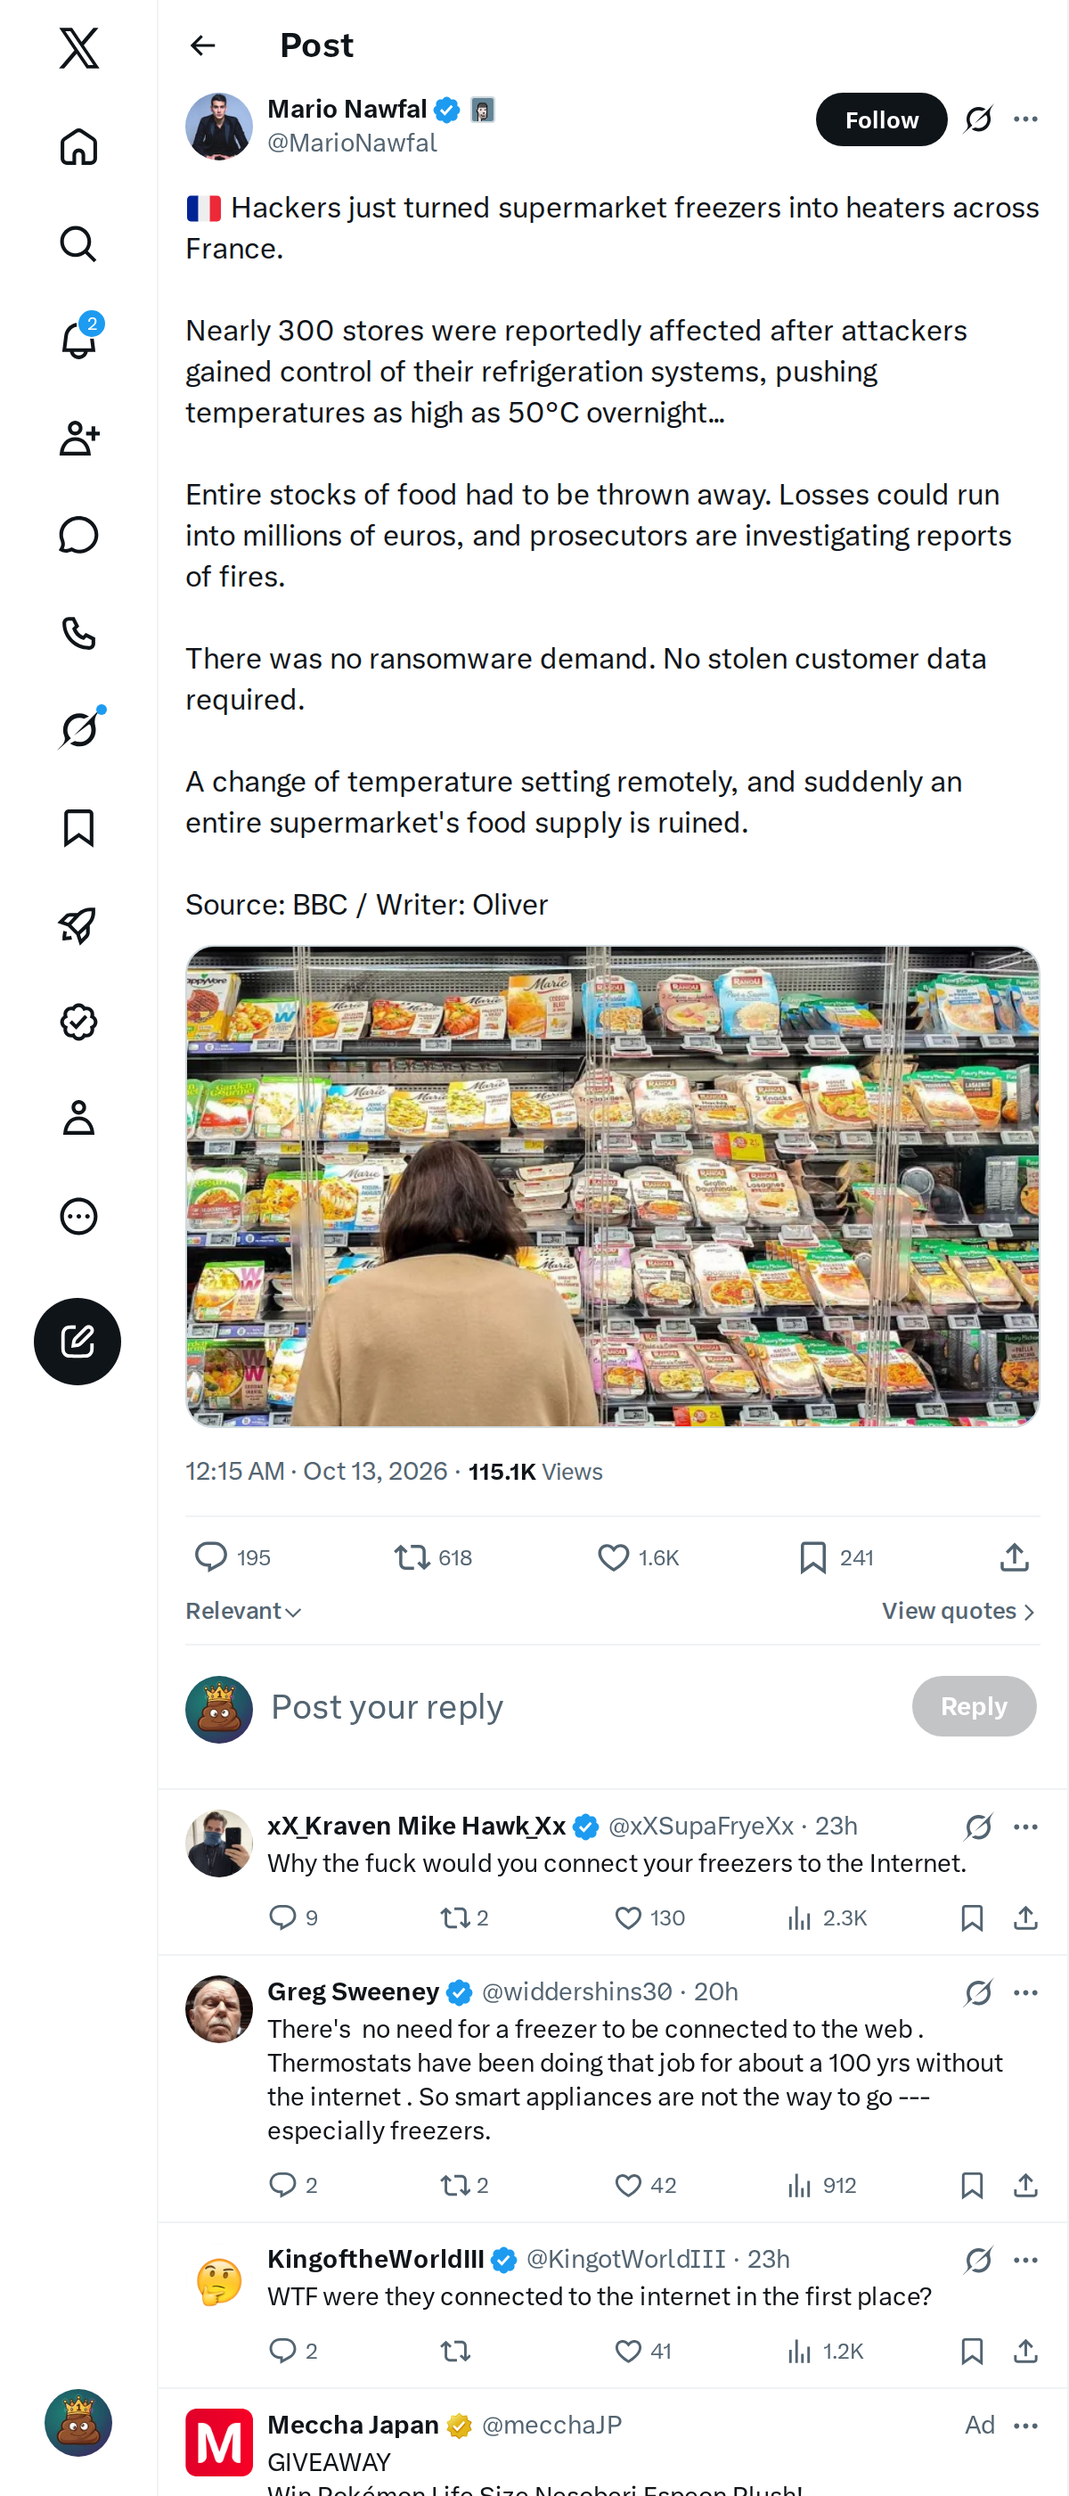Open the Notifications bell icon
1069x2496 pixels.
[x=78, y=339]
